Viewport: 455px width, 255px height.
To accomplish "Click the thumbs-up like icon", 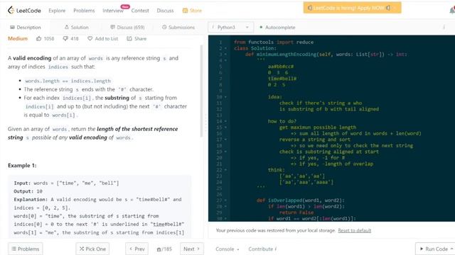I will point(38,38).
